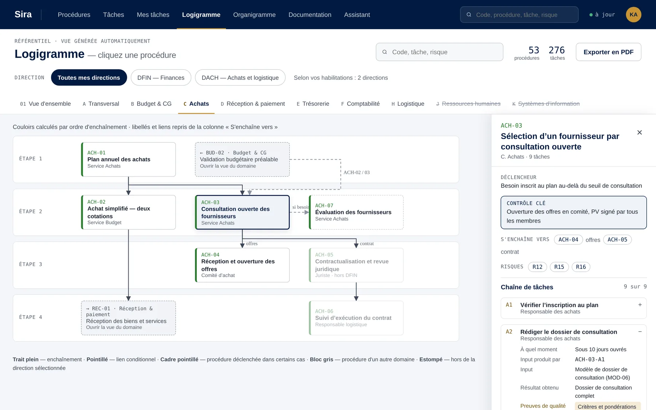
Task: Go to Mes tâches
Action: tap(153, 15)
